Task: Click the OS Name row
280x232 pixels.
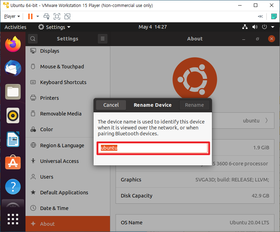Action: click(x=195, y=223)
